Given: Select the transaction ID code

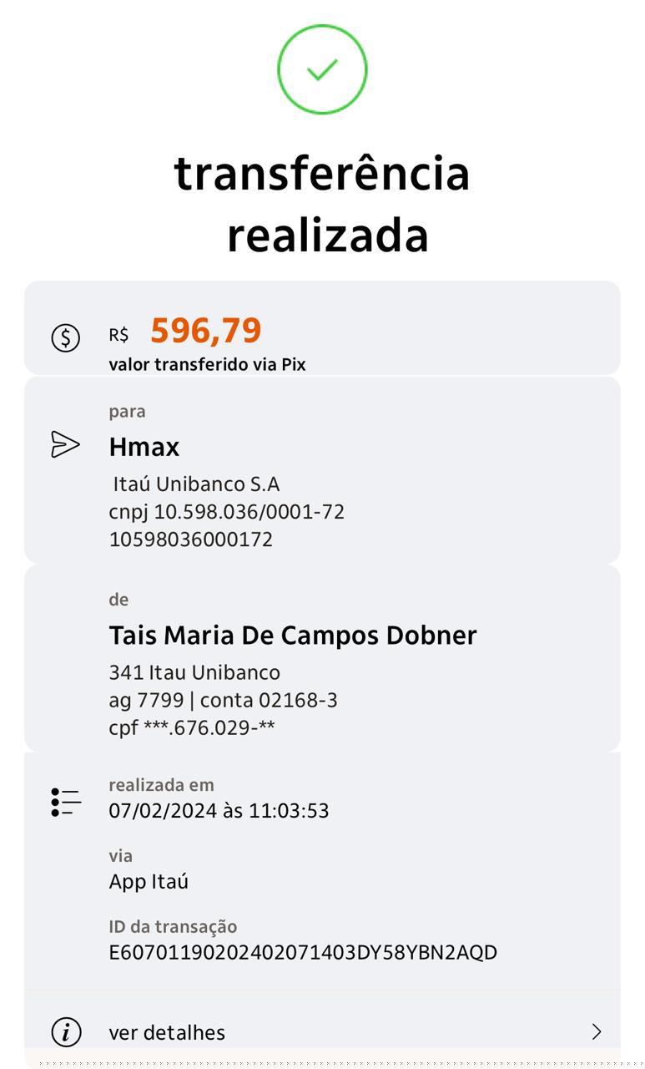Looking at the screenshot, I should point(303,952).
